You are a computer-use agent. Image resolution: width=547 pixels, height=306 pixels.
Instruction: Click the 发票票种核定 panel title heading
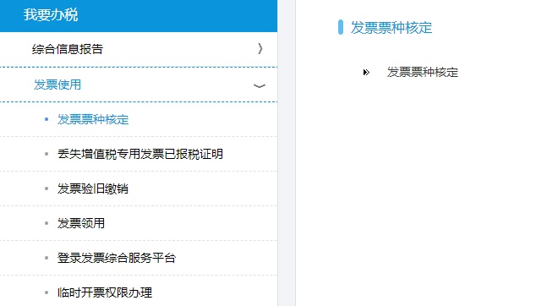coord(391,28)
